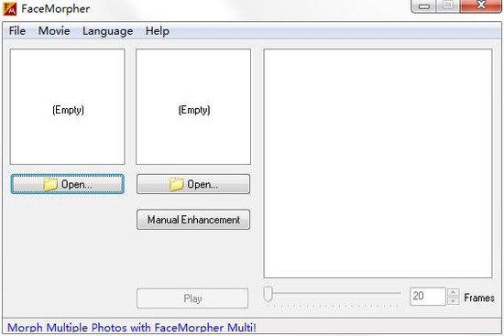Click the slider track near its right end
Viewport: 504px width, 336px height.
click(x=394, y=293)
